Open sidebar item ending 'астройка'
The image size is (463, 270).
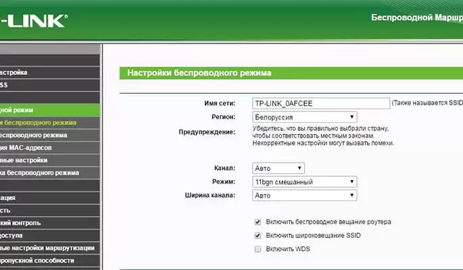point(50,72)
